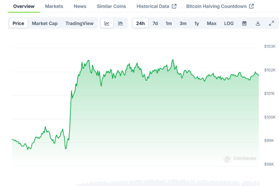Switch to candlestick chart icon
The width and height of the screenshot is (279, 186).
tap(120, 24)
